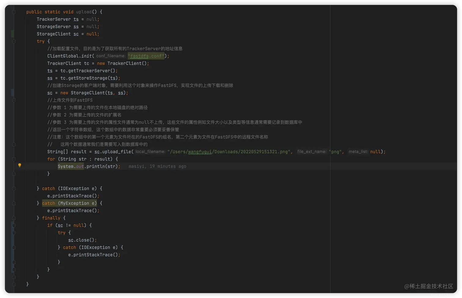The width and height of the screenshot is (462, 298).
Task: Collapse the upload() method fold marker
Action: (14, 12)
